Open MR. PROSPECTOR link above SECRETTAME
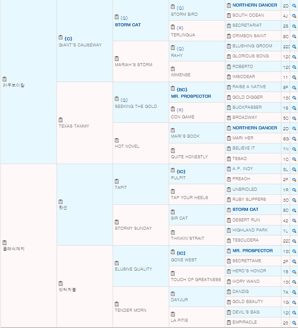The width and height of the screenshot is (298, 328). pos(252,250)
